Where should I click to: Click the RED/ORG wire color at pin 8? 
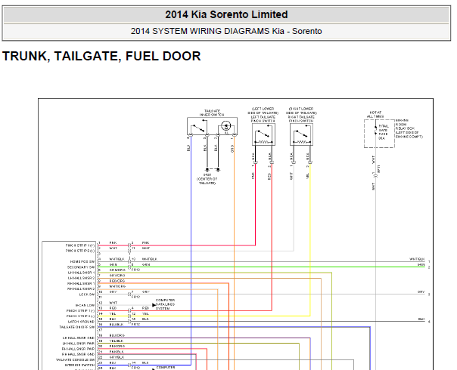pyautogui.click(x=117, y=281)
